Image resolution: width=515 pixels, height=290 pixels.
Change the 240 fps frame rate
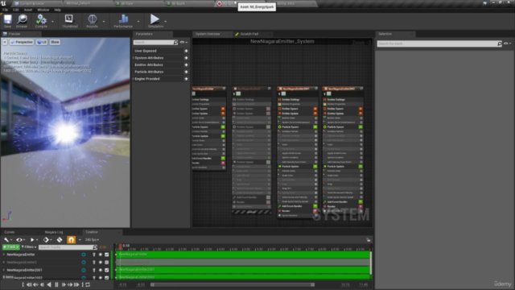92,240
